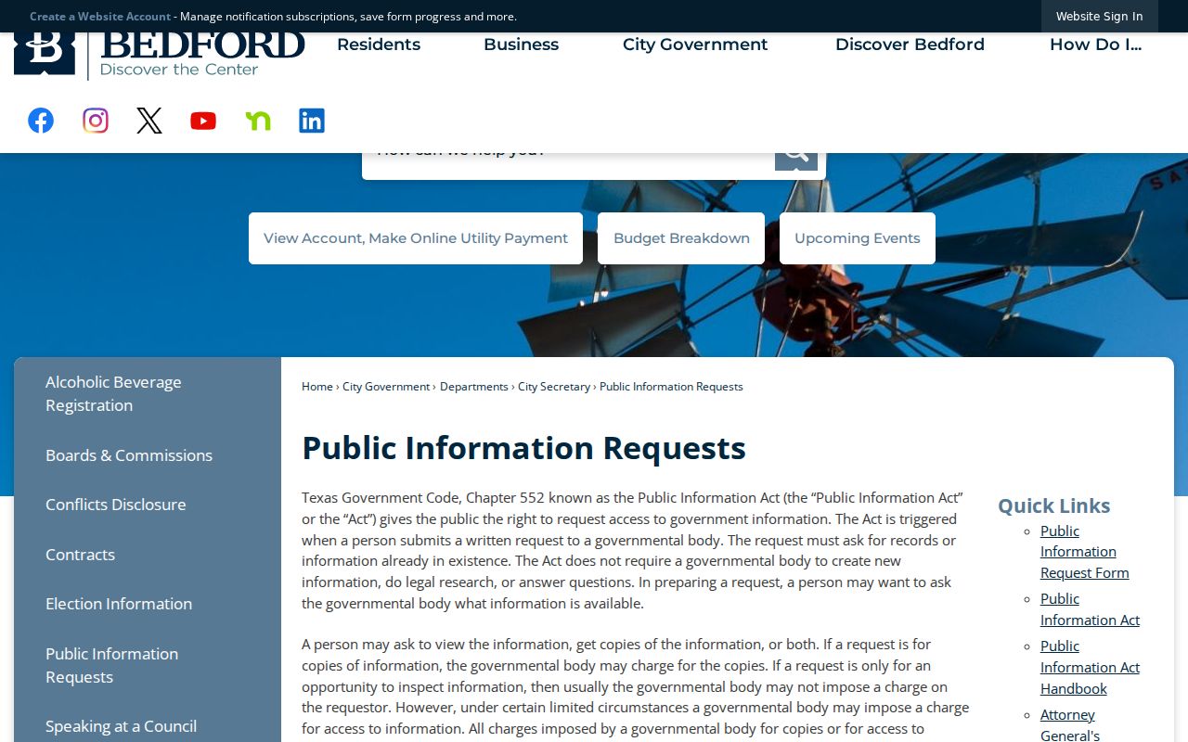Open the Budget Breakdown button
Viewport: 1188px width, 742px height.
[681, 238]
